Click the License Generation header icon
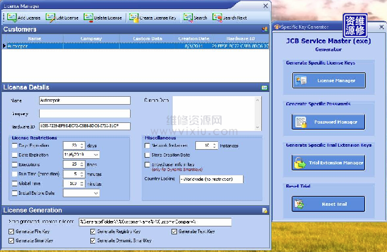 264,211
